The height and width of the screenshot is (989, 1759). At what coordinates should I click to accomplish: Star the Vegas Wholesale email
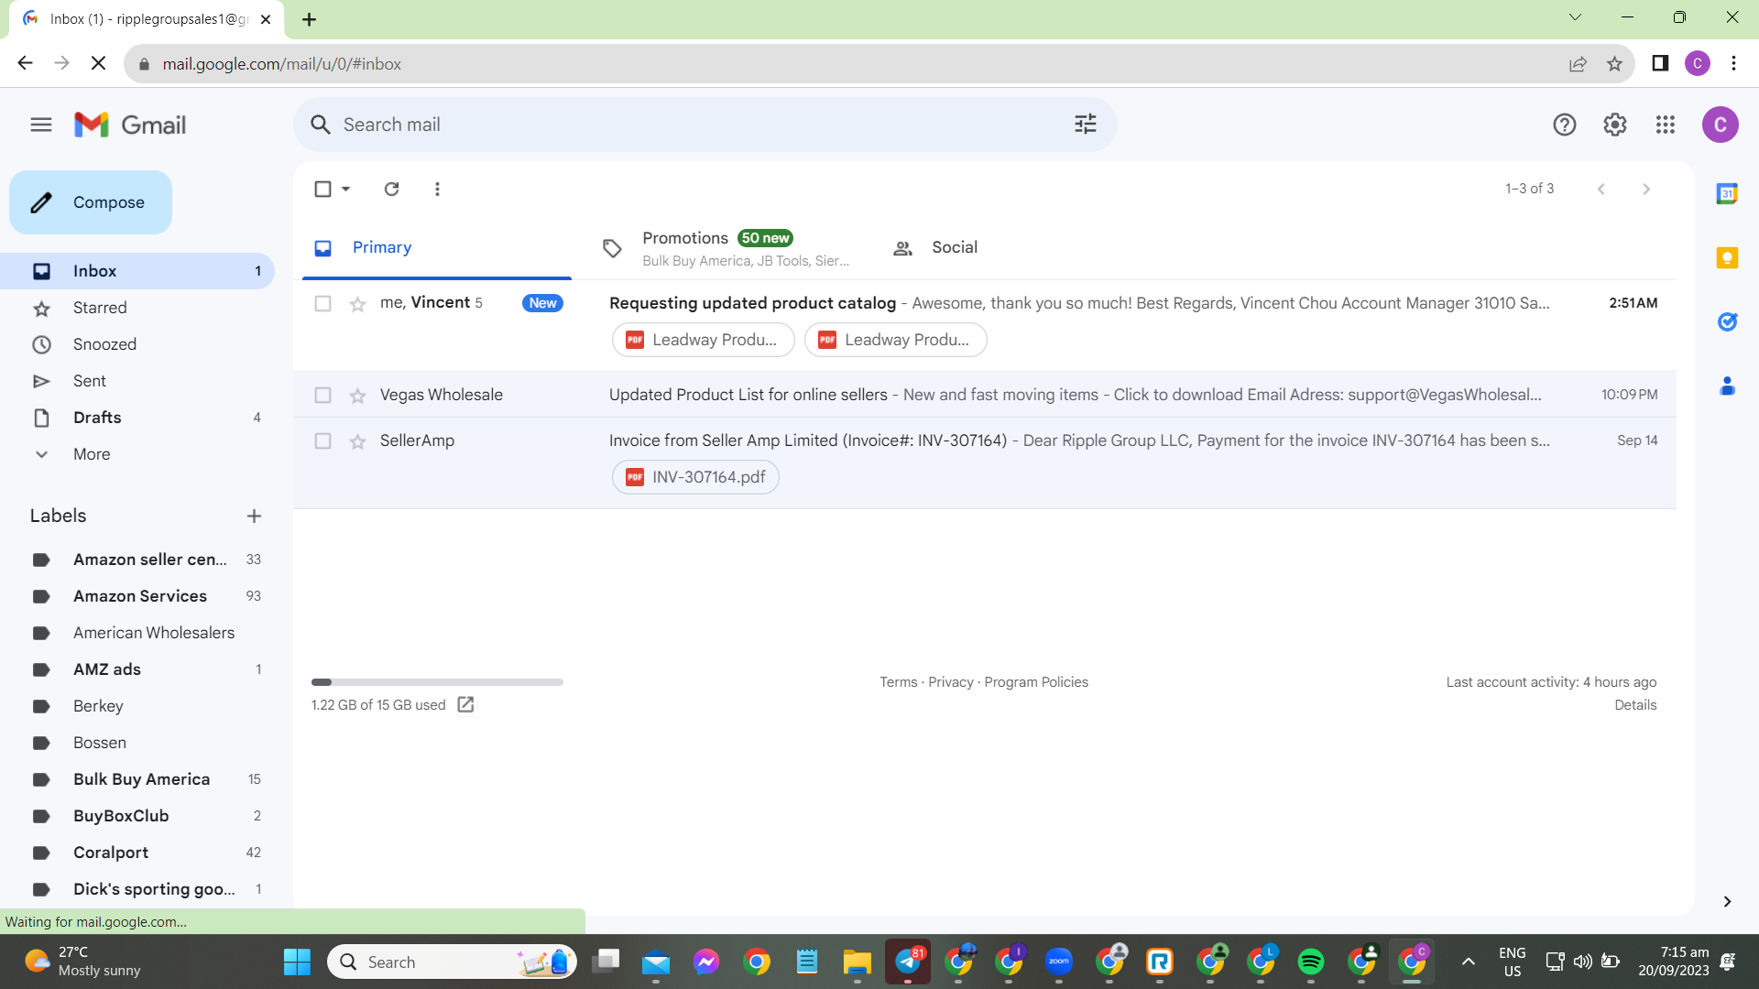357,396
